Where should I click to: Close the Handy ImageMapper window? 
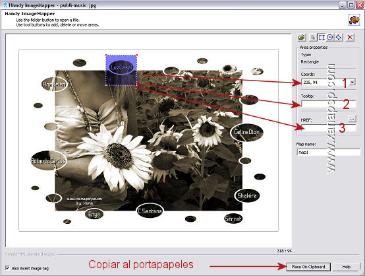pos(360,5)
